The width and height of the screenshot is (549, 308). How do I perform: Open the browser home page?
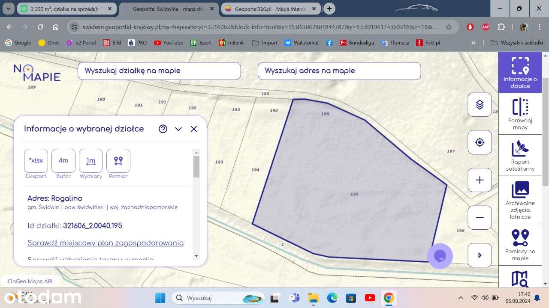pyautogui.click(x=56, y=27)
